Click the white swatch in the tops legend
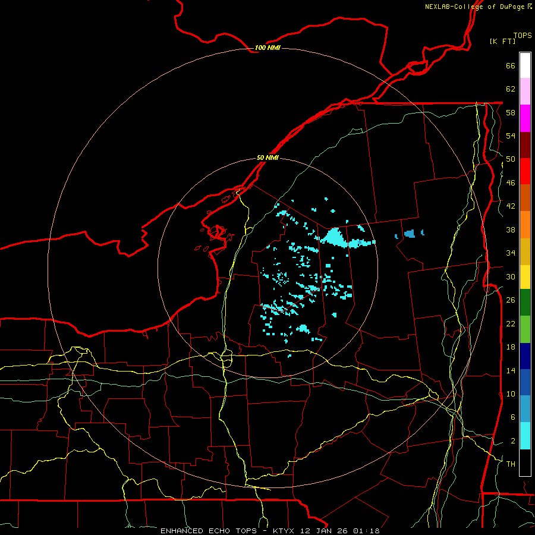Viewport: 535px width, 535px height. 525,65
